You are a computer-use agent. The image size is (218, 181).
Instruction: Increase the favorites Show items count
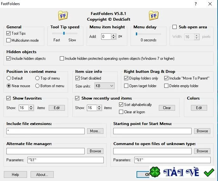click(x=31, y=107)
